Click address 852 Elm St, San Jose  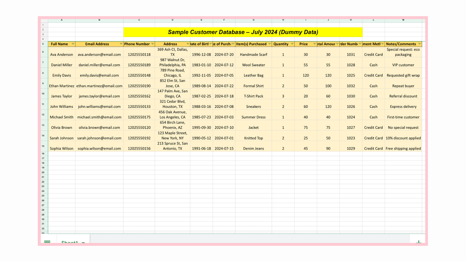pos(172,83)
